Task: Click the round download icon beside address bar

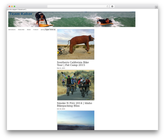Action: 112,6
